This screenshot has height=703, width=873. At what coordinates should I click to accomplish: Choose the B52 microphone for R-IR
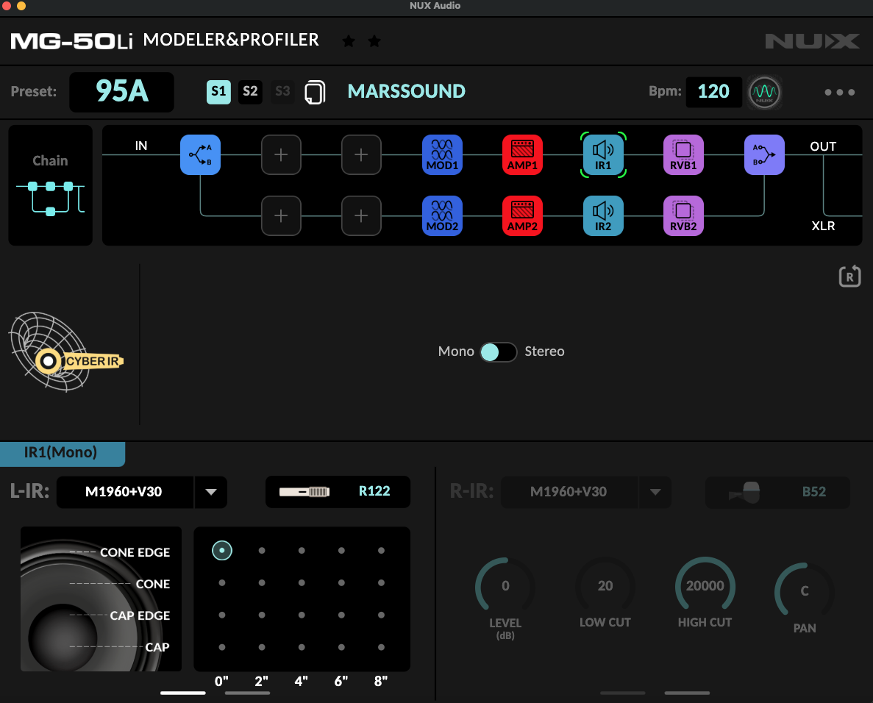point(777,492)
